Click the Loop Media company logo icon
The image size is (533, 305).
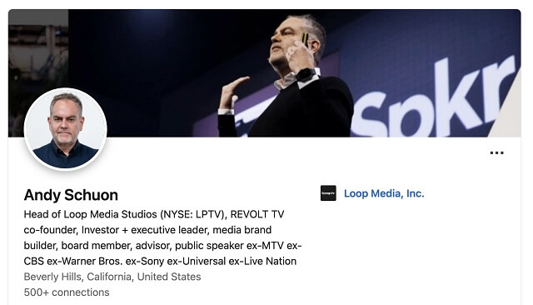tap(328, 193)
